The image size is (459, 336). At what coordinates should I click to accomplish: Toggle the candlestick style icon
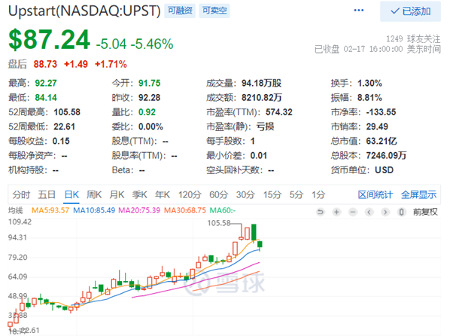pos(402,212)
